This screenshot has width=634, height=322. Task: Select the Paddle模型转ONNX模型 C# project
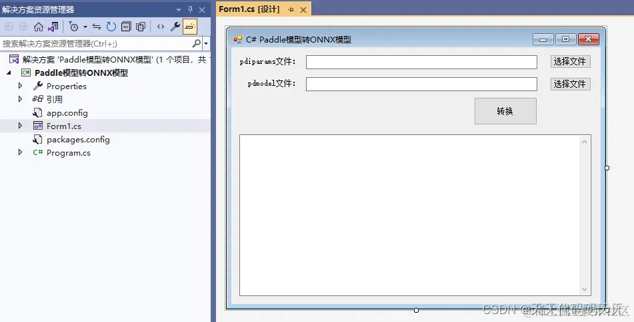pyautogui.click(x=81, y=73)
